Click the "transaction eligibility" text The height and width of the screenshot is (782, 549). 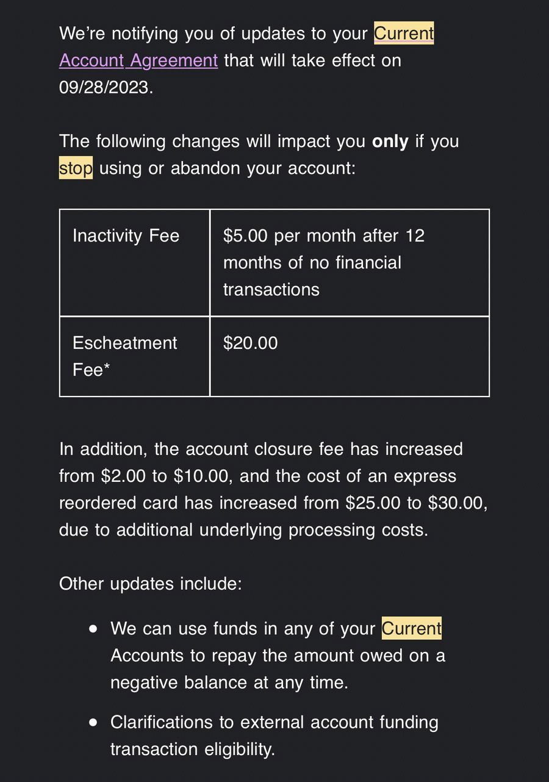click(193, 749)
